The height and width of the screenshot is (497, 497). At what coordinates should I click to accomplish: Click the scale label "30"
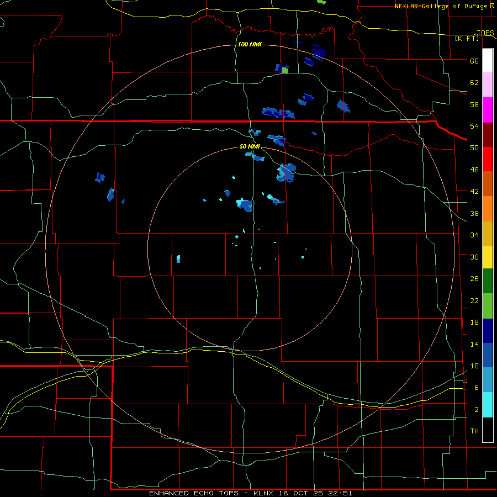pyautogui.click(x=474, y=257)
